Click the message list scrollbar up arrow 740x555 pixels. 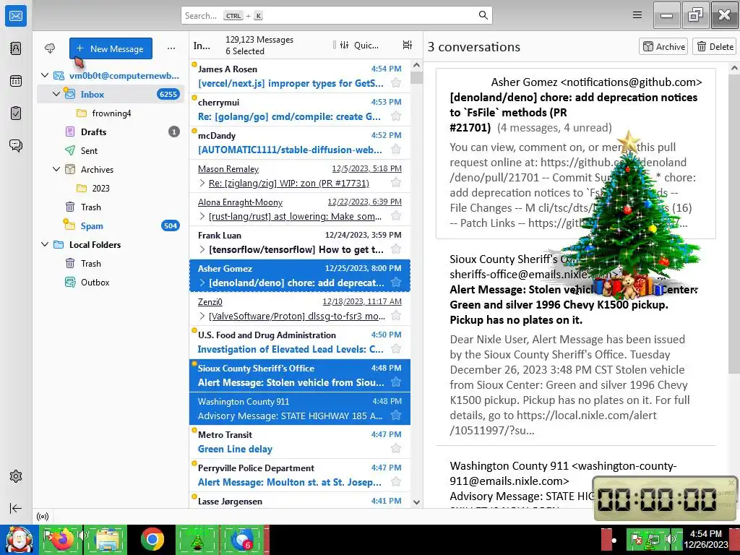point(416,65)
